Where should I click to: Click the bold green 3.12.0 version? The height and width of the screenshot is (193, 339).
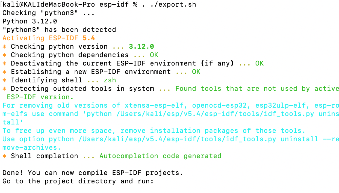[141, 47]
